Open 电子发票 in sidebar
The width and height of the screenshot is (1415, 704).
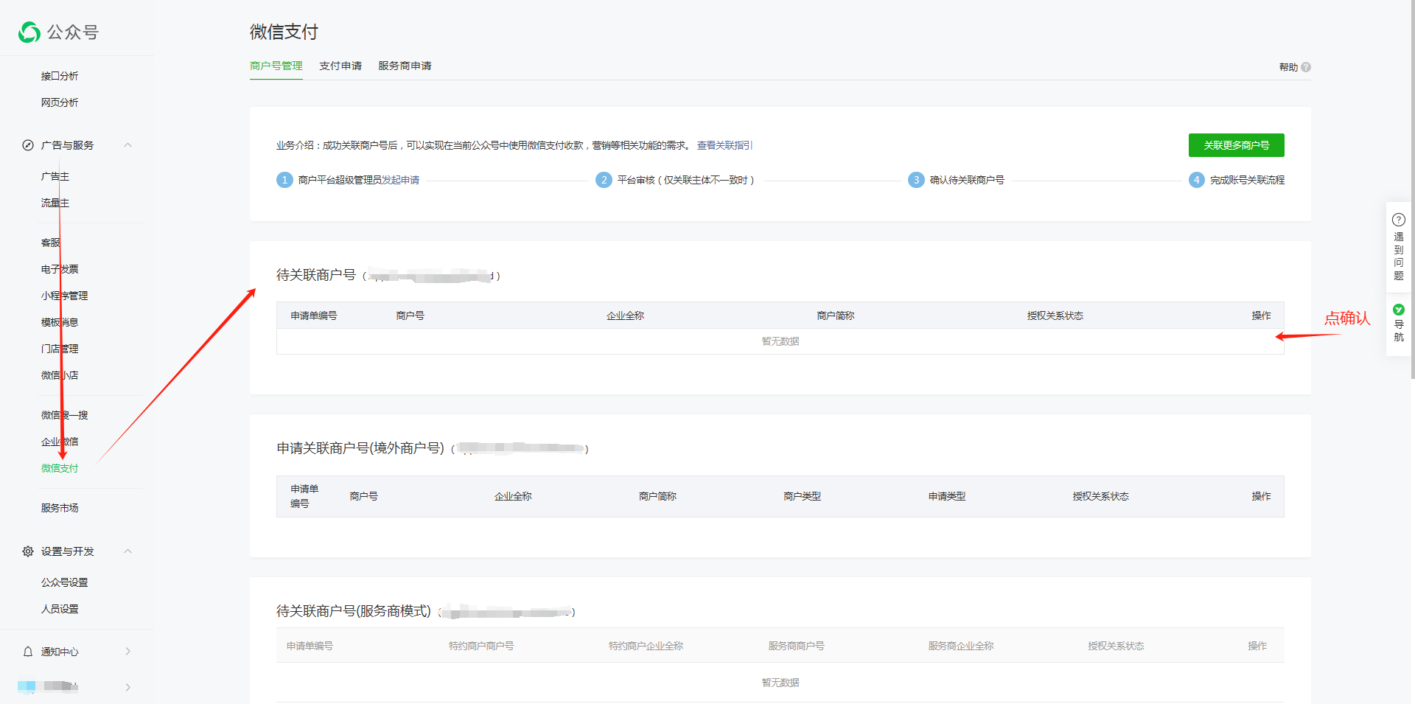tap(60, 269)
